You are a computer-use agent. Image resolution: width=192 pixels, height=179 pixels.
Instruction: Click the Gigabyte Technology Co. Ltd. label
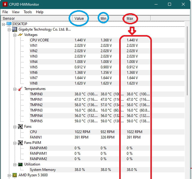(45, 29)
